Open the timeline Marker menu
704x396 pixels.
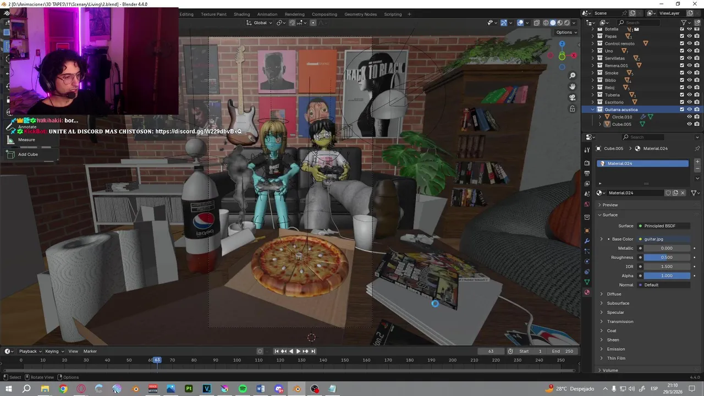pos(90,351)
